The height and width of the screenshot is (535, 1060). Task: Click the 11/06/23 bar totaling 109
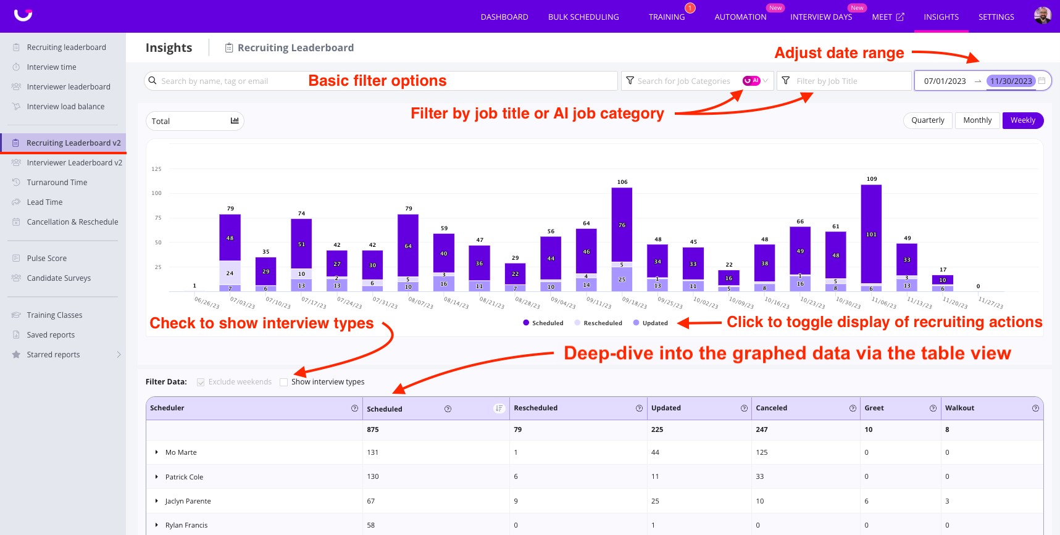871,238
